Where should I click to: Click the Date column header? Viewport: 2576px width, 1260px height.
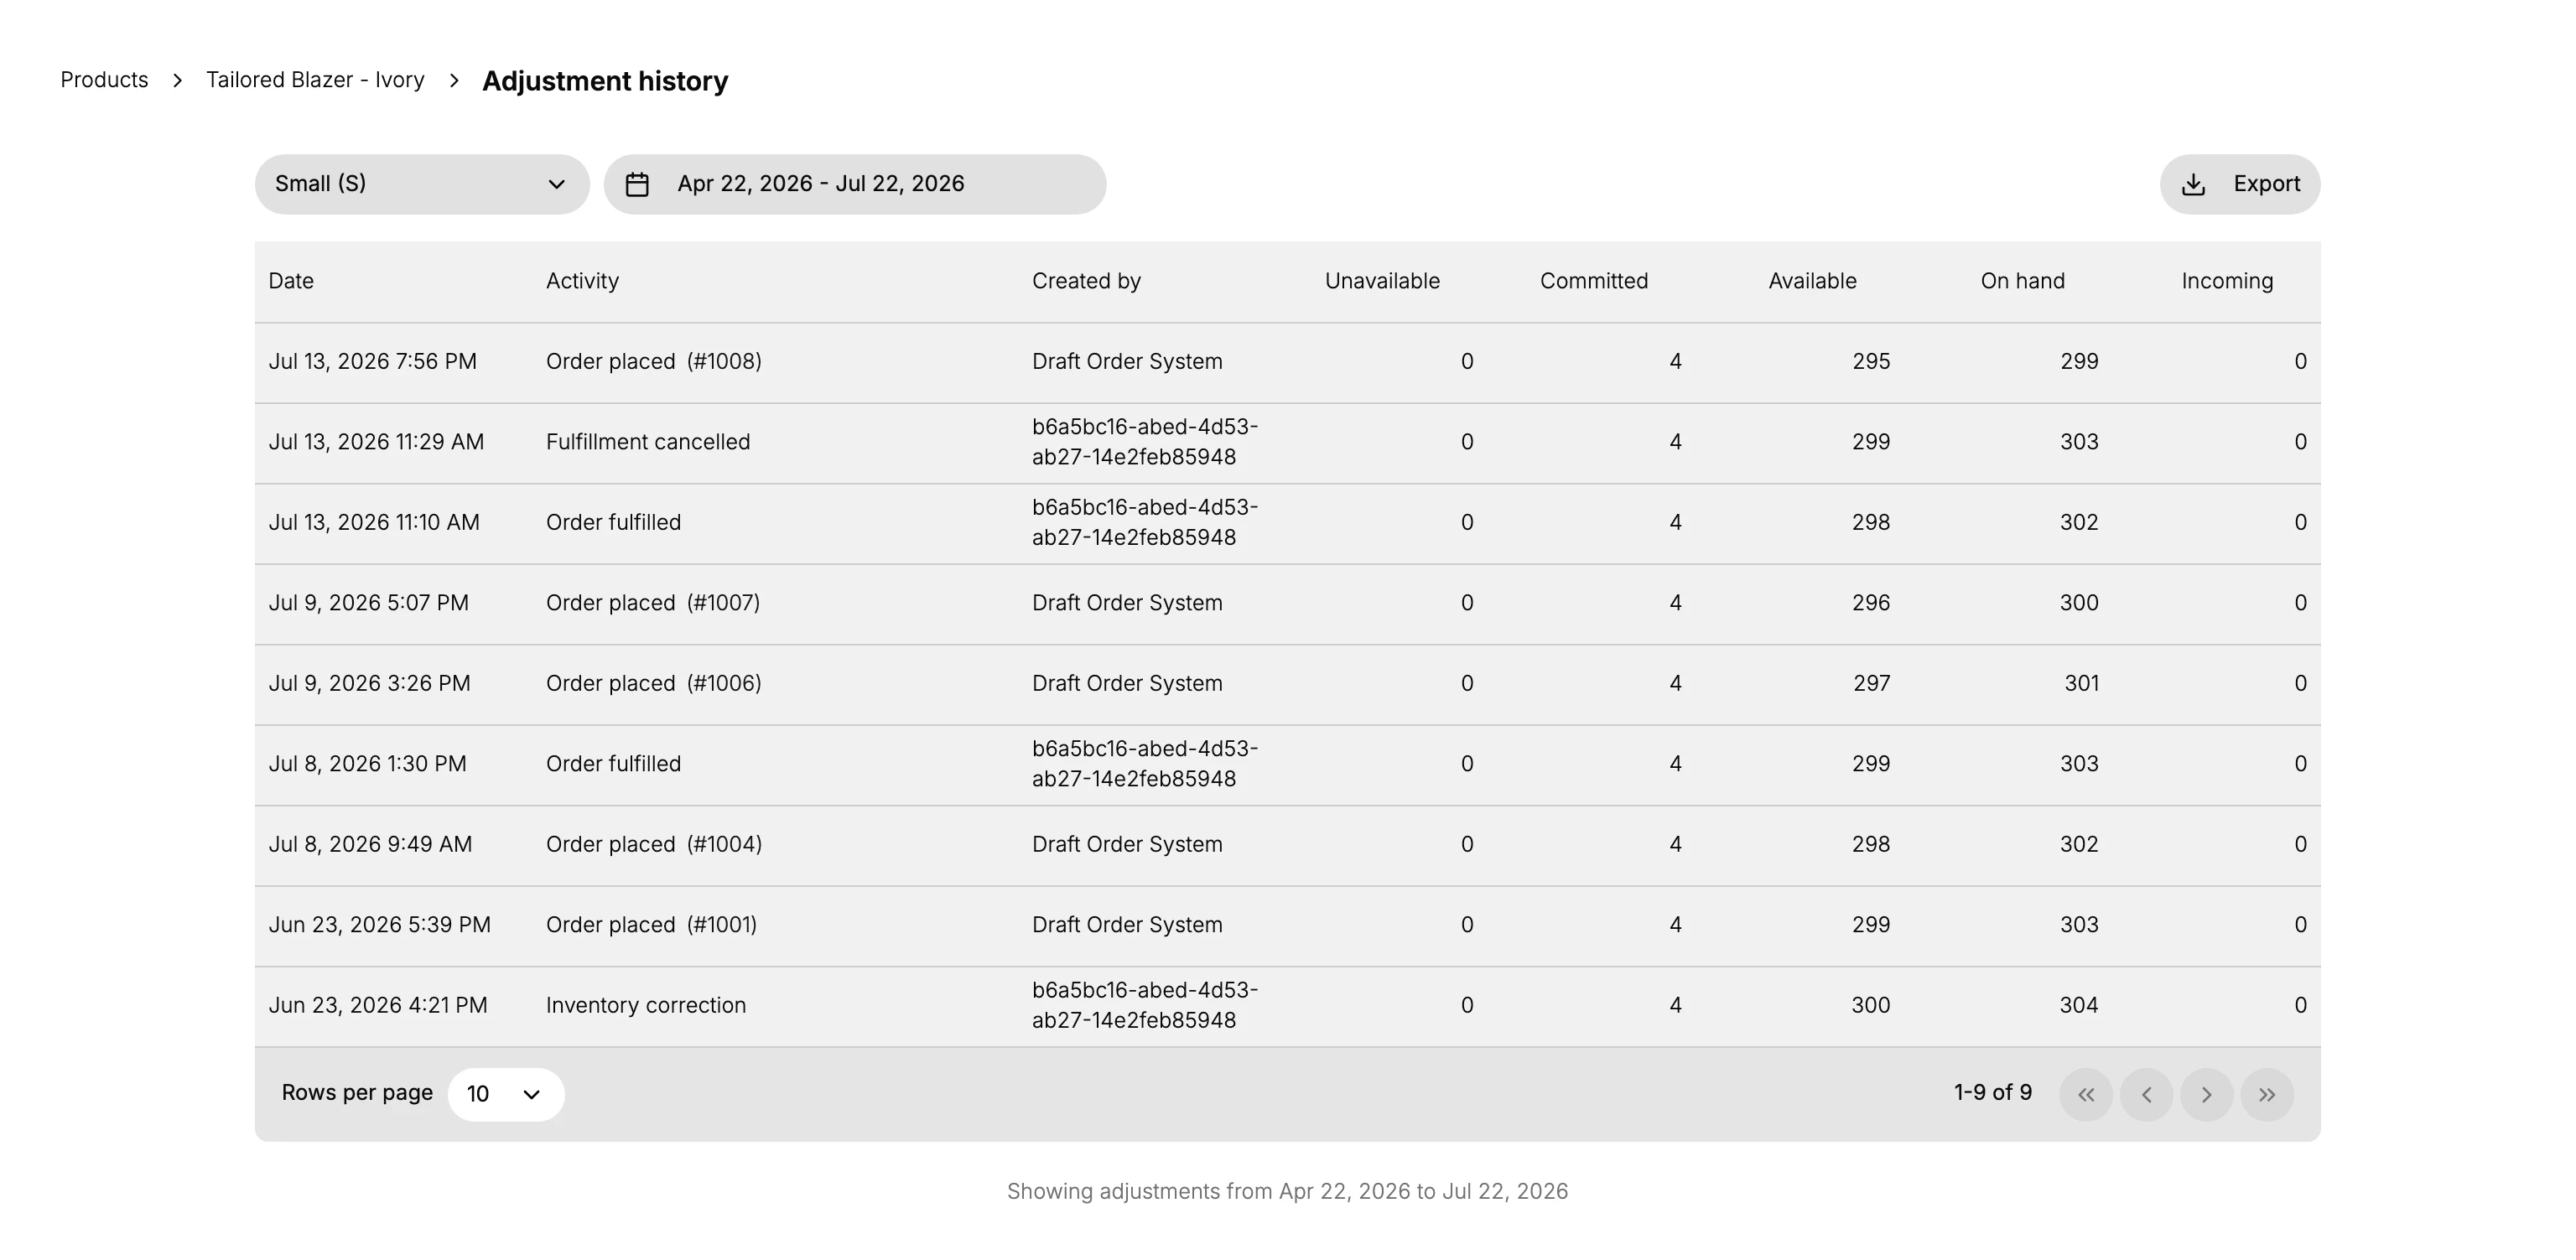click(x=291, y=281)
